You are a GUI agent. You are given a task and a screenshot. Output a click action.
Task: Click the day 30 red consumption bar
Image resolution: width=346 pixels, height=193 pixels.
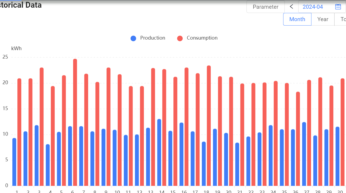[343, 132]
